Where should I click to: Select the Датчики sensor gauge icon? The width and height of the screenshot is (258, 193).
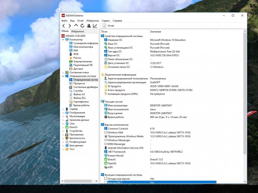pyautogui.click(x=71, y=69)
